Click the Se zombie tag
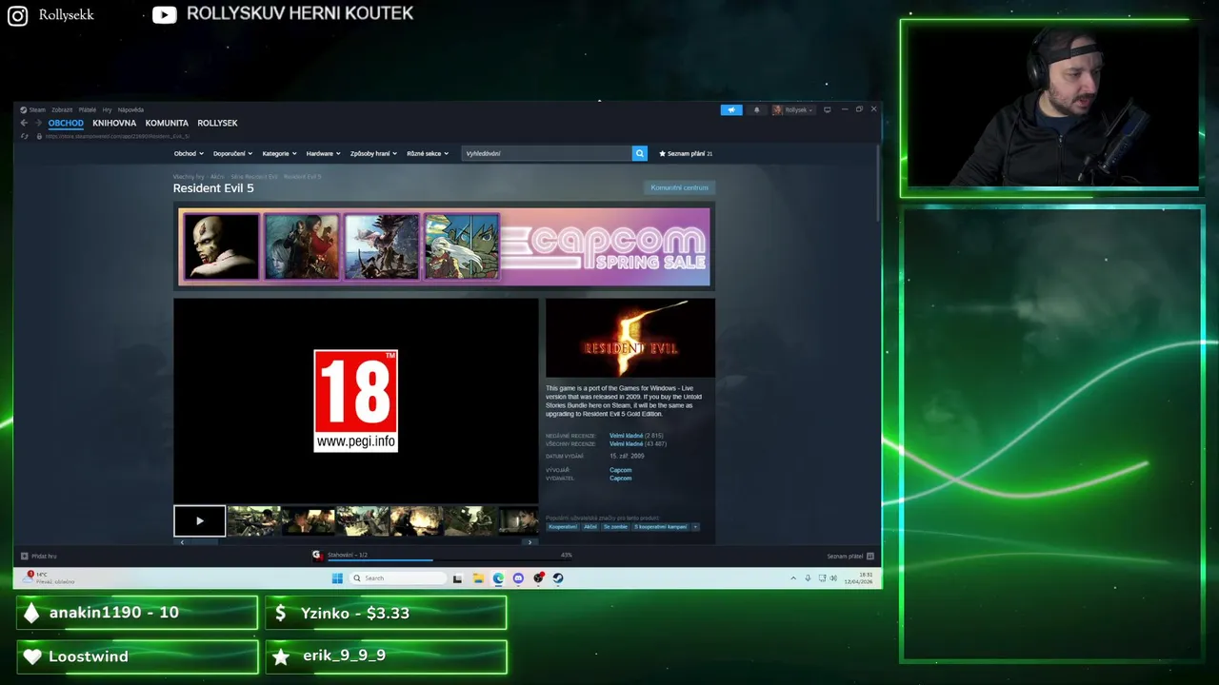Screen dimensions: 1219x685 pyautogui.click(x=615, y=526)
